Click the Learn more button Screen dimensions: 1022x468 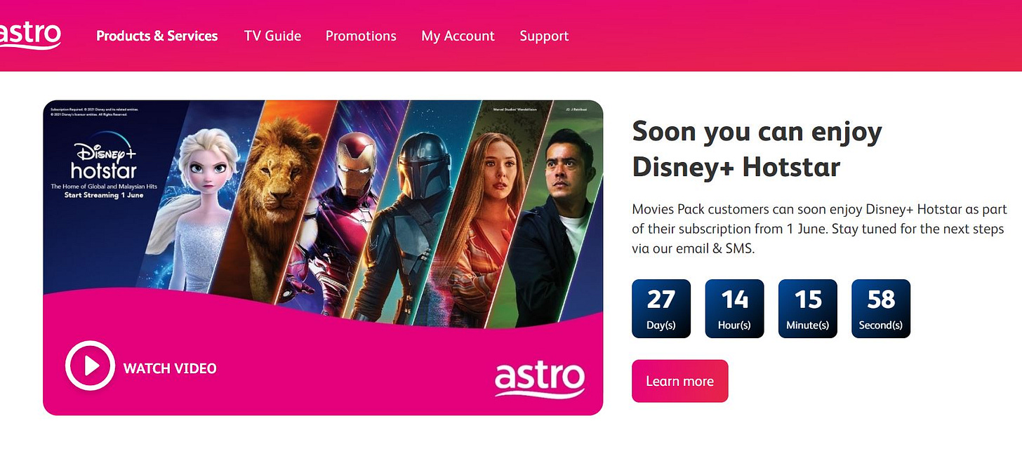(679, 381)
